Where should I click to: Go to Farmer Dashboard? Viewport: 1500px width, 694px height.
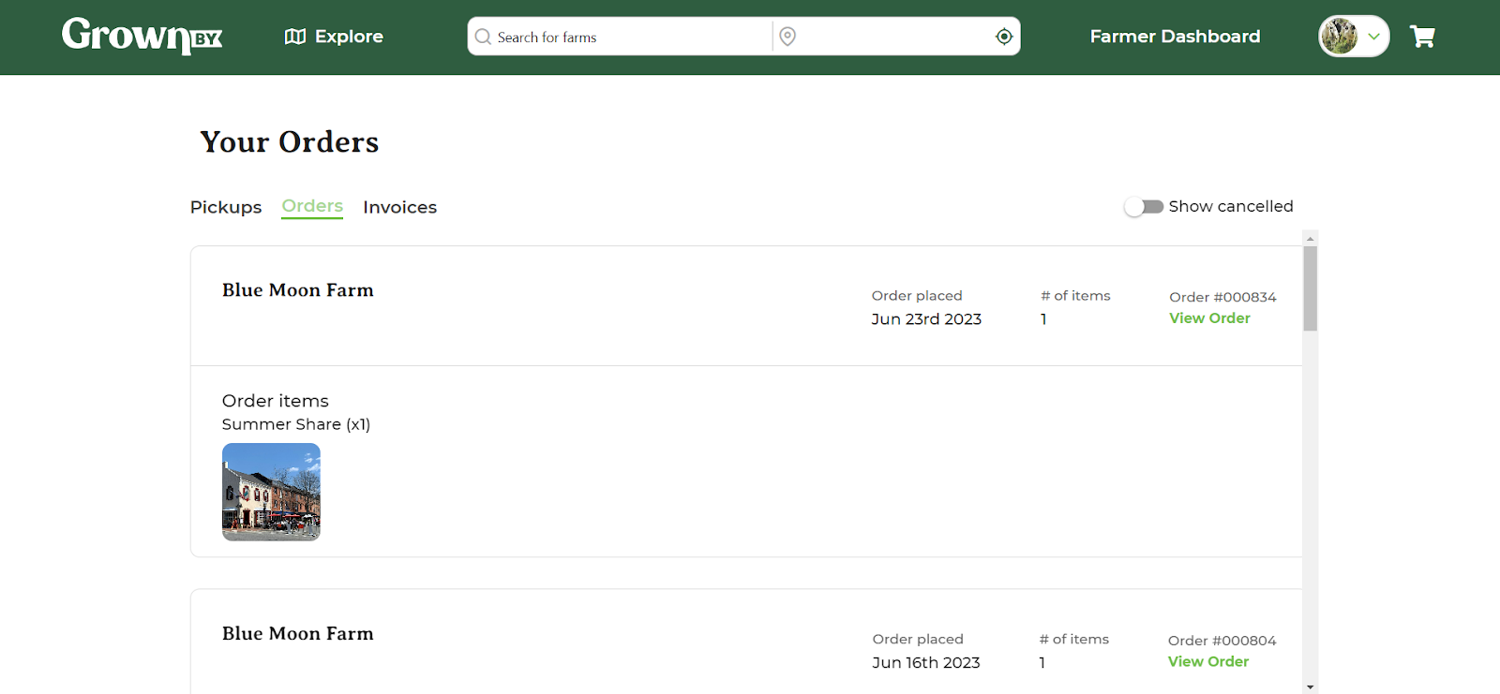tap(1175, 37)
